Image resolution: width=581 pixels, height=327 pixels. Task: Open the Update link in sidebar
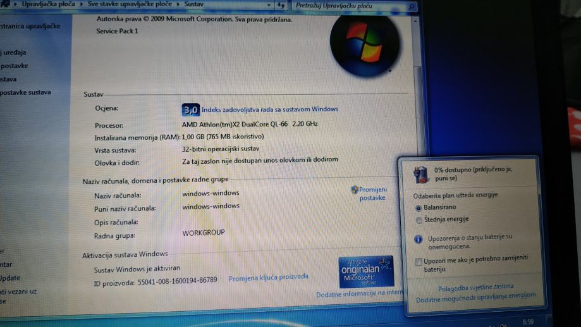[10, 278]
